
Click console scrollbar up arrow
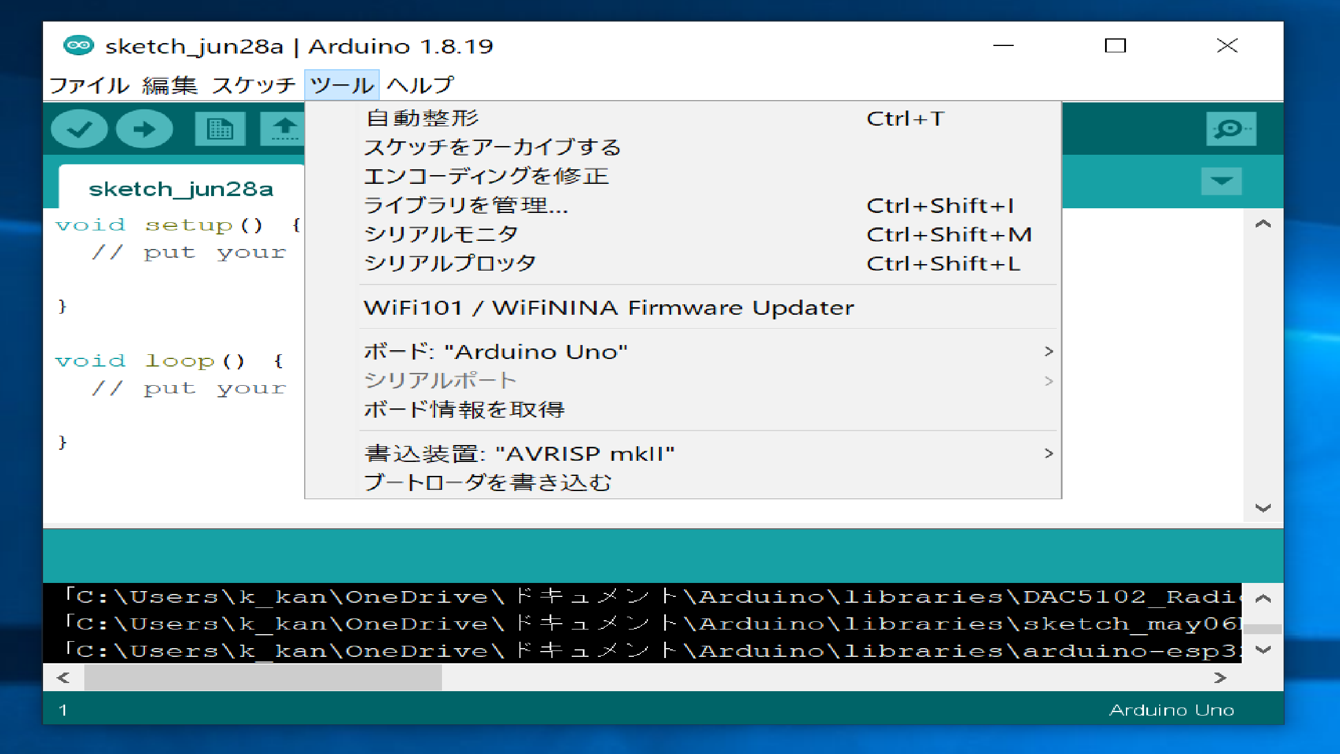1263,599
